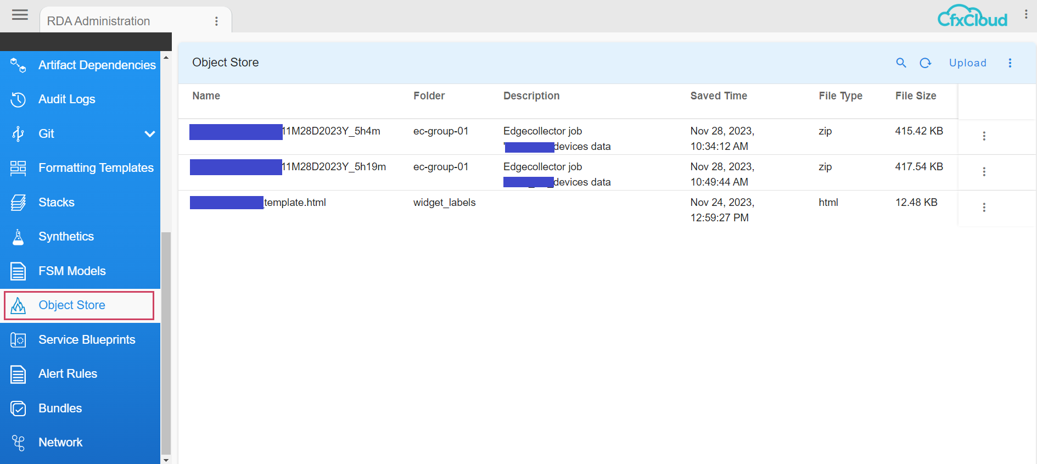Open Object Store panel more options

(1010, 63)
